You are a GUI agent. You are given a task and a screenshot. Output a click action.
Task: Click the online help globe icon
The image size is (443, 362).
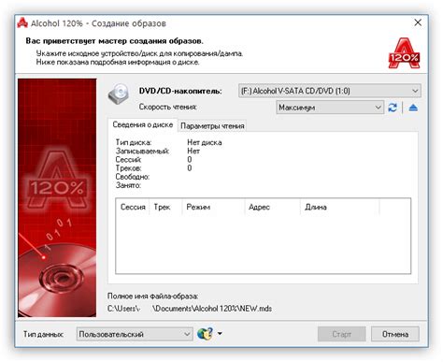(205, 334)
